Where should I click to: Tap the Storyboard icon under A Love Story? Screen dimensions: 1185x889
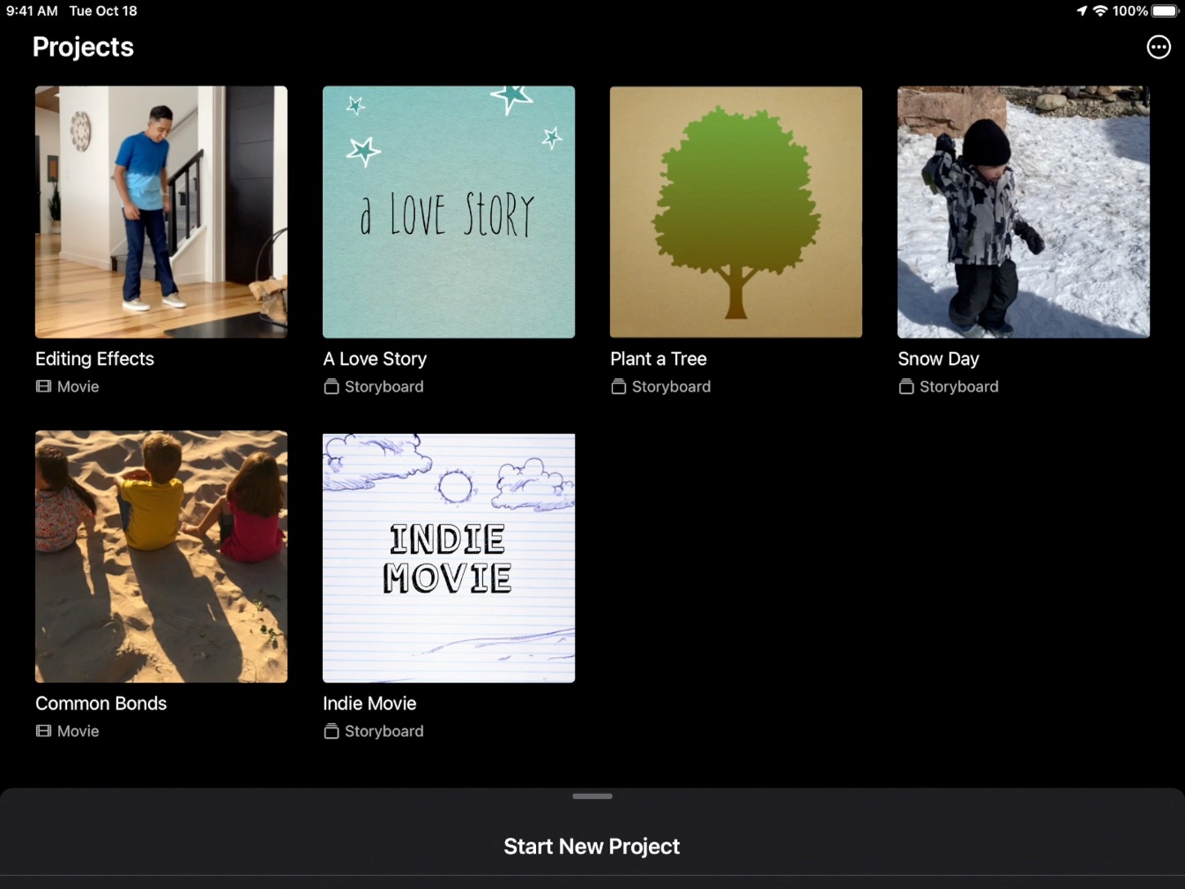tap(332, 386)
